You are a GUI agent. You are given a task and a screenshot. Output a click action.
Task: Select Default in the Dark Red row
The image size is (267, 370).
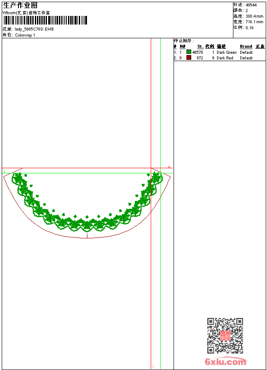point(246,58)
